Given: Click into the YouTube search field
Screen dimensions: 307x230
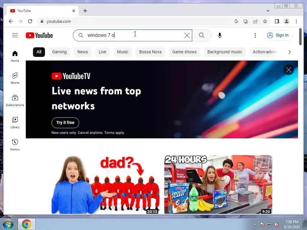Looking at the screenshot, I should [133, 35].
